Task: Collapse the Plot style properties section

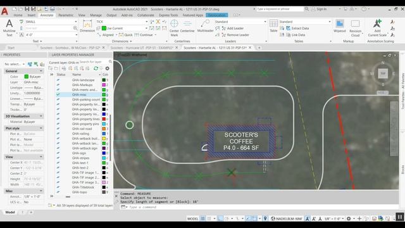Action: (40, 128)
